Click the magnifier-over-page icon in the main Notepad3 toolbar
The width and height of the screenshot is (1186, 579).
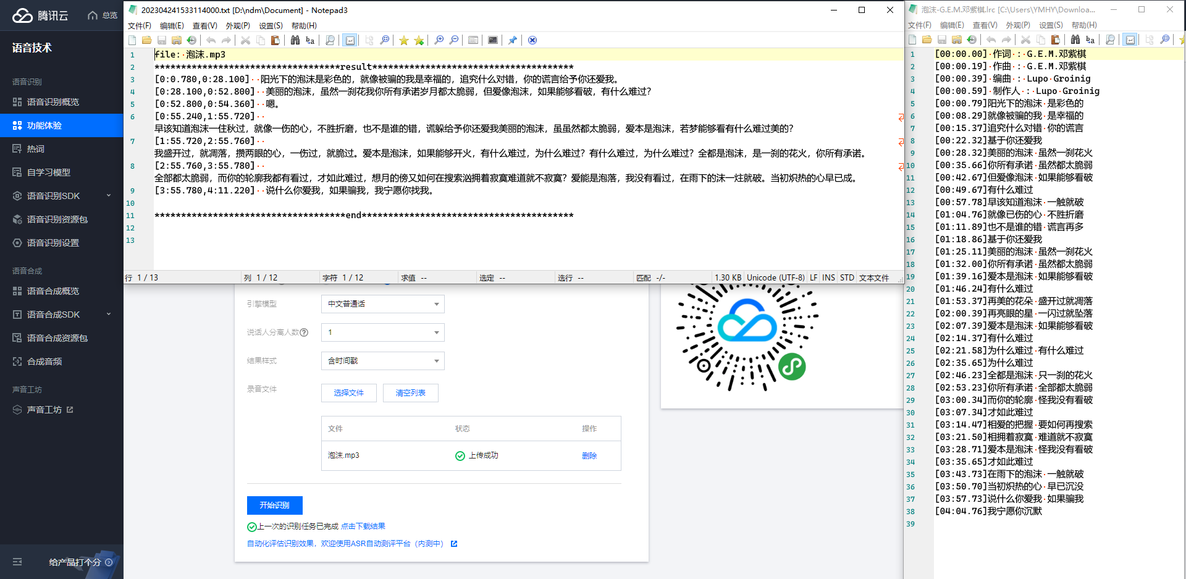pyautogui.click(x=330, y=40)
